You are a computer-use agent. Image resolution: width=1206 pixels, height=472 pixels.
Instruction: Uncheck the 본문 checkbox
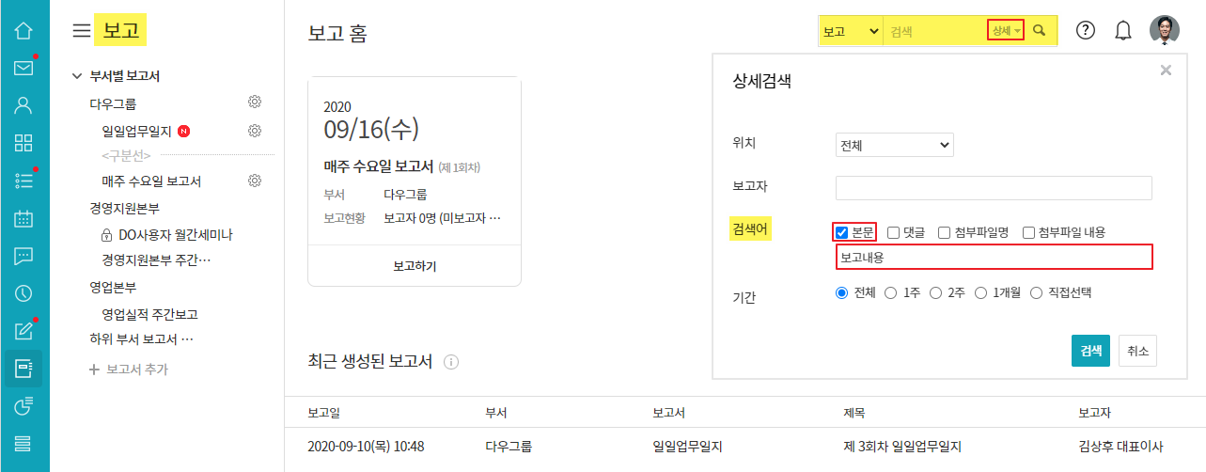pos(842,232)
